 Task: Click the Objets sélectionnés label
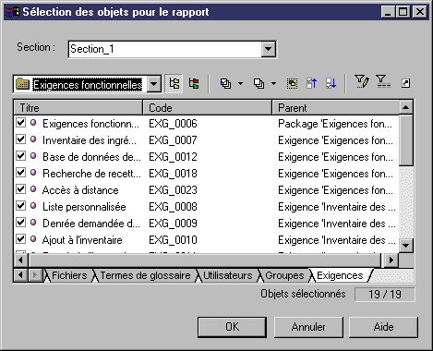[303, 294]
